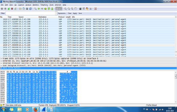Apply the display filter

tap(75, 13)
